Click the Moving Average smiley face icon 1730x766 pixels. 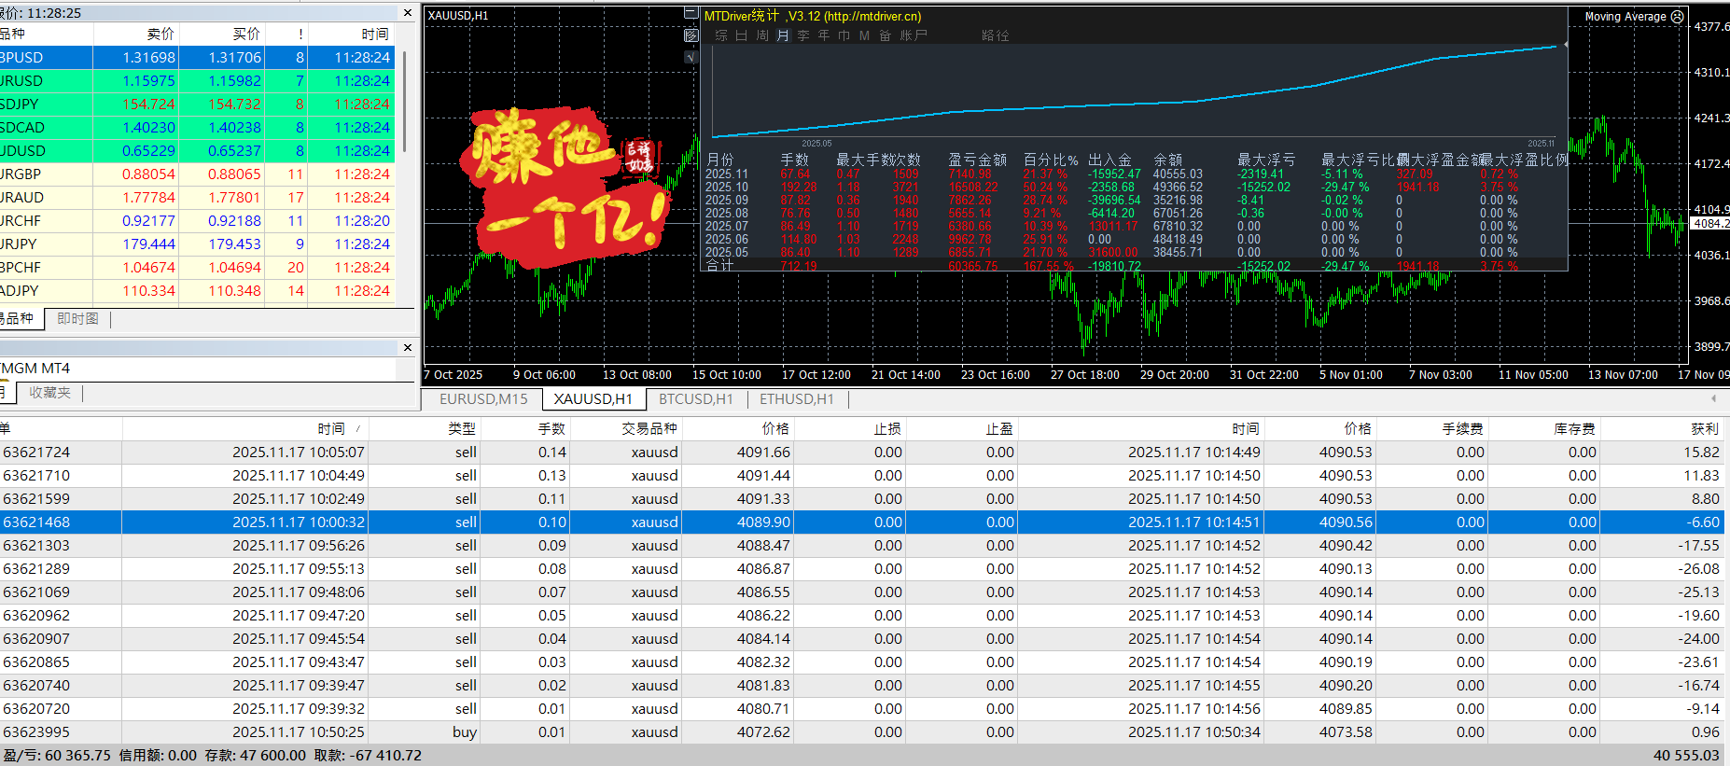(x=1678, y=17)
